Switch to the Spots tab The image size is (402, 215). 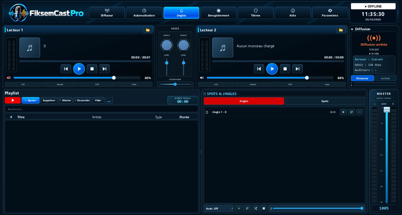click(x=325, y=101)
